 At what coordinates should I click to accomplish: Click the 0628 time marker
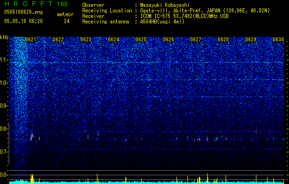[x=223, y=40]
